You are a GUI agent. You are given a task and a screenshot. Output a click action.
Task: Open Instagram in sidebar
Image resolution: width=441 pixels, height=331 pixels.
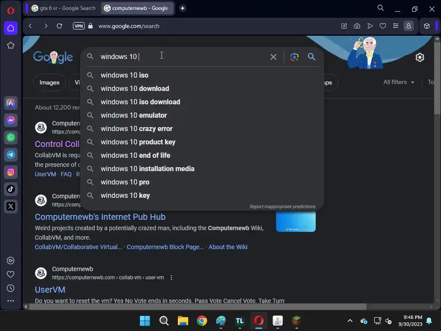[x=11, y=172]
